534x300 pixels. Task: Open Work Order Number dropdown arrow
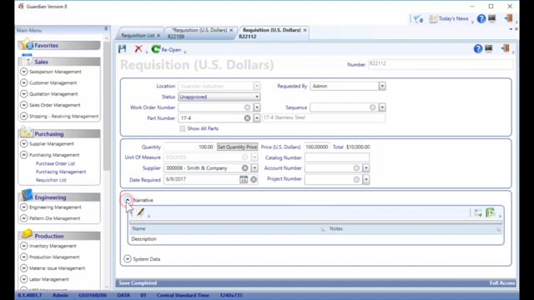coord(257,107)
